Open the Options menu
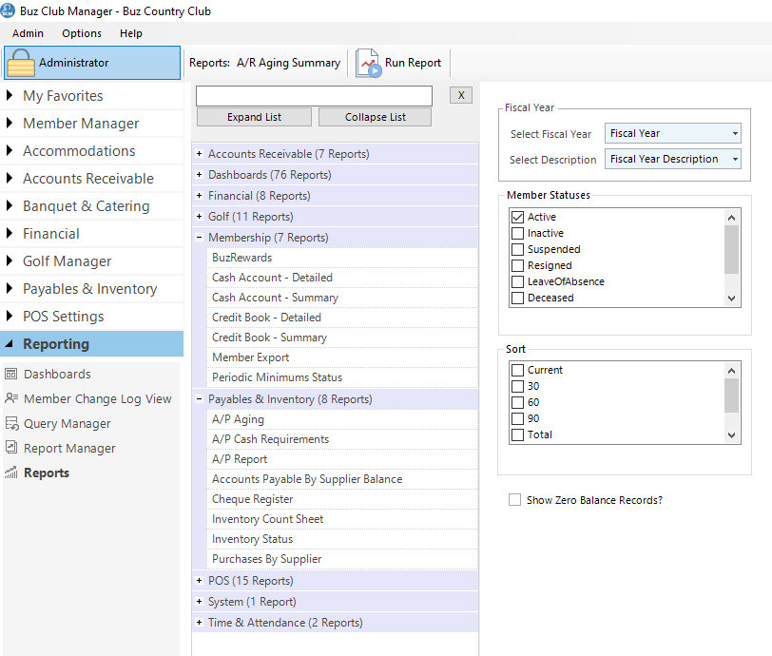The height and width of the screenshot is (656, 772). [82, 33]
